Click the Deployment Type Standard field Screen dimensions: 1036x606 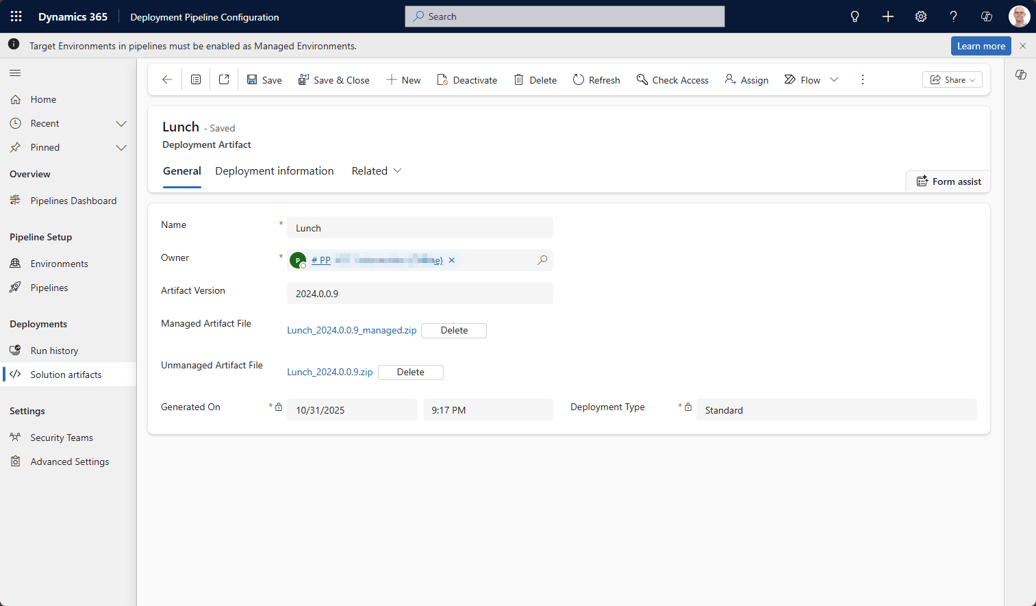(837, 409)
